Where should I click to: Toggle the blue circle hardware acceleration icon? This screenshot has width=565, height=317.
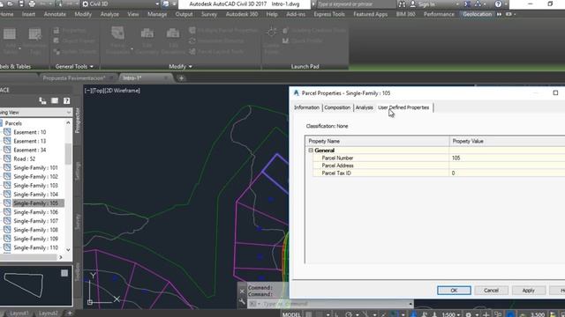click(x=510, y=314)
